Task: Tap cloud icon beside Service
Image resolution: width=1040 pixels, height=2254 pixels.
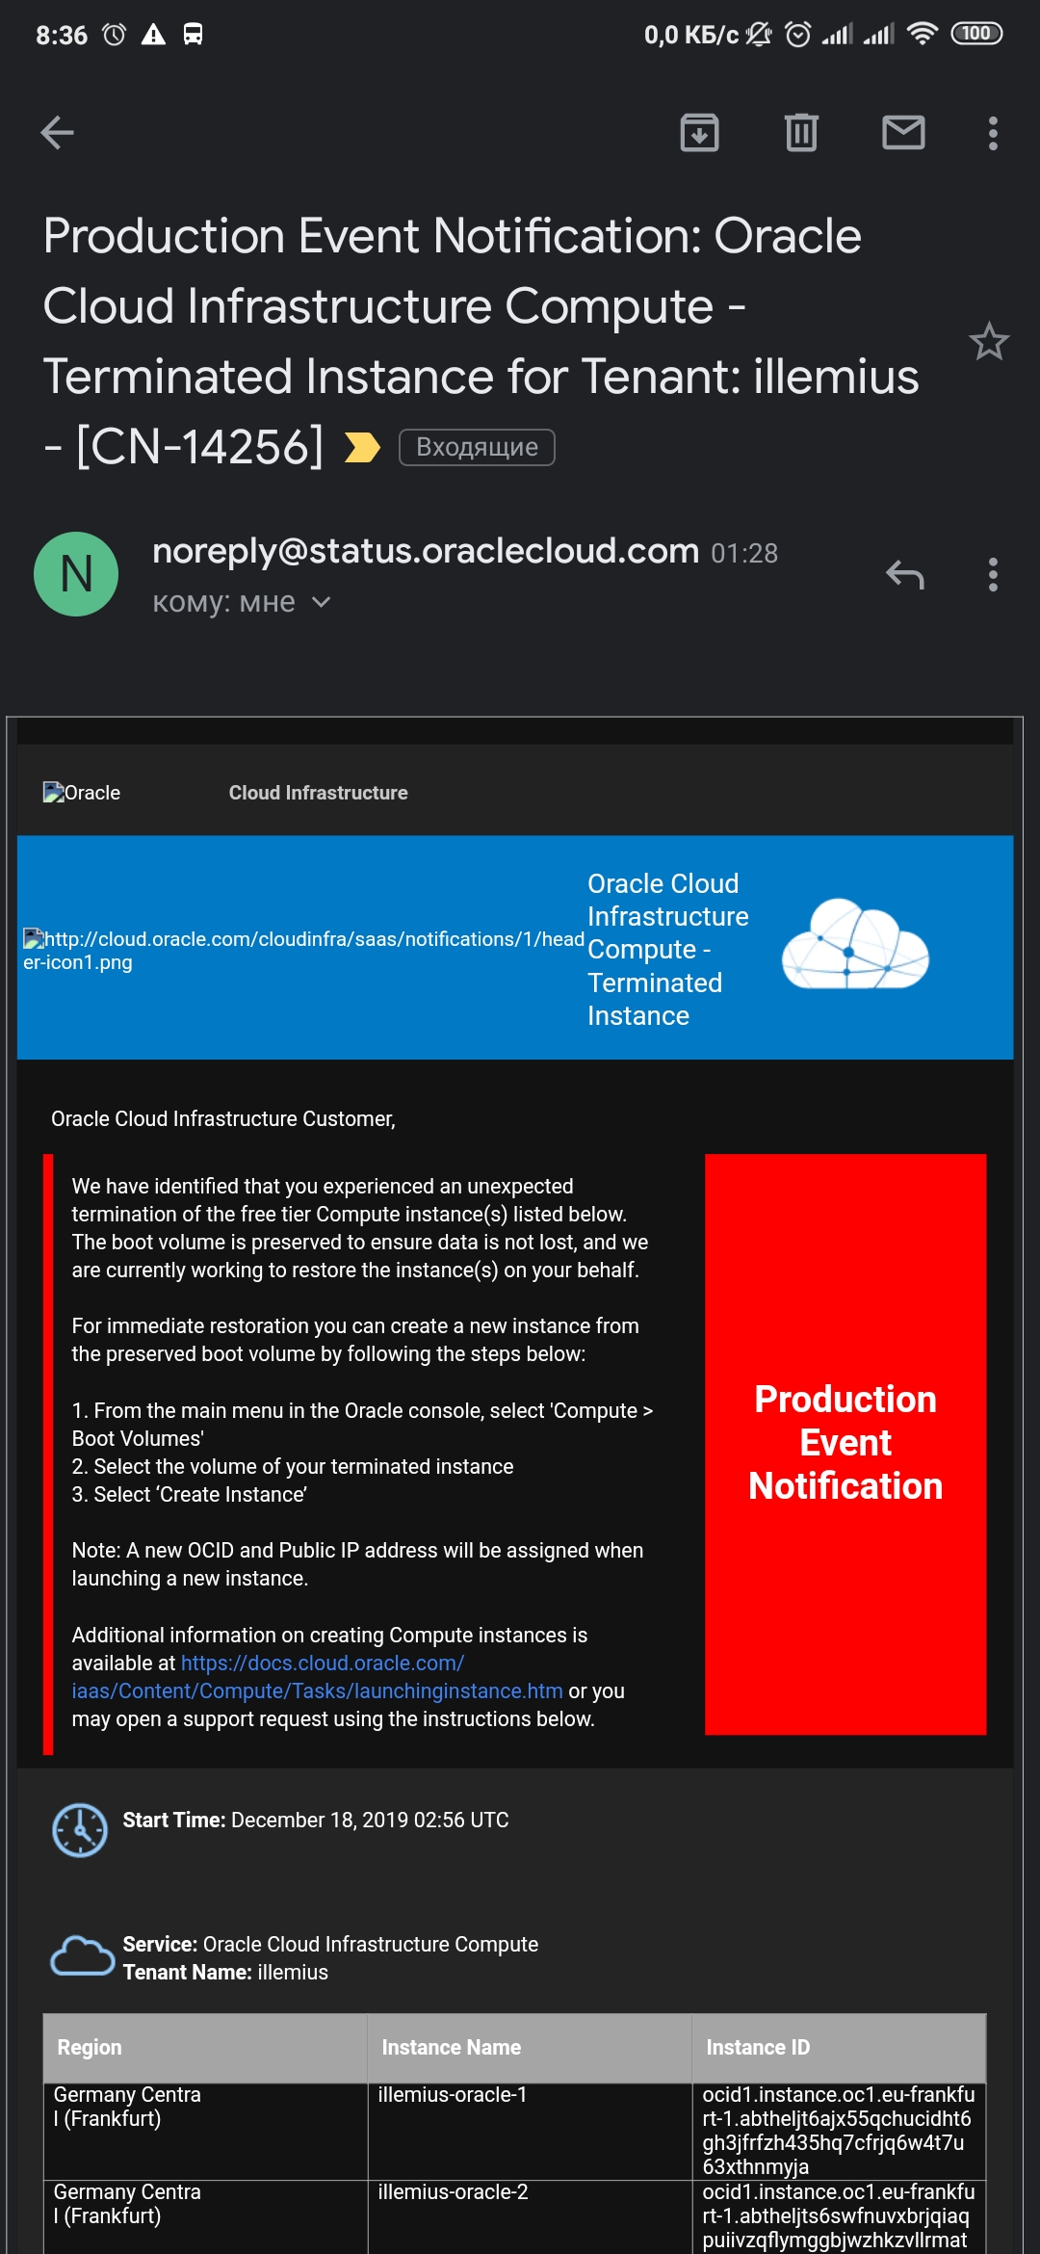Action: [82, 1956]
